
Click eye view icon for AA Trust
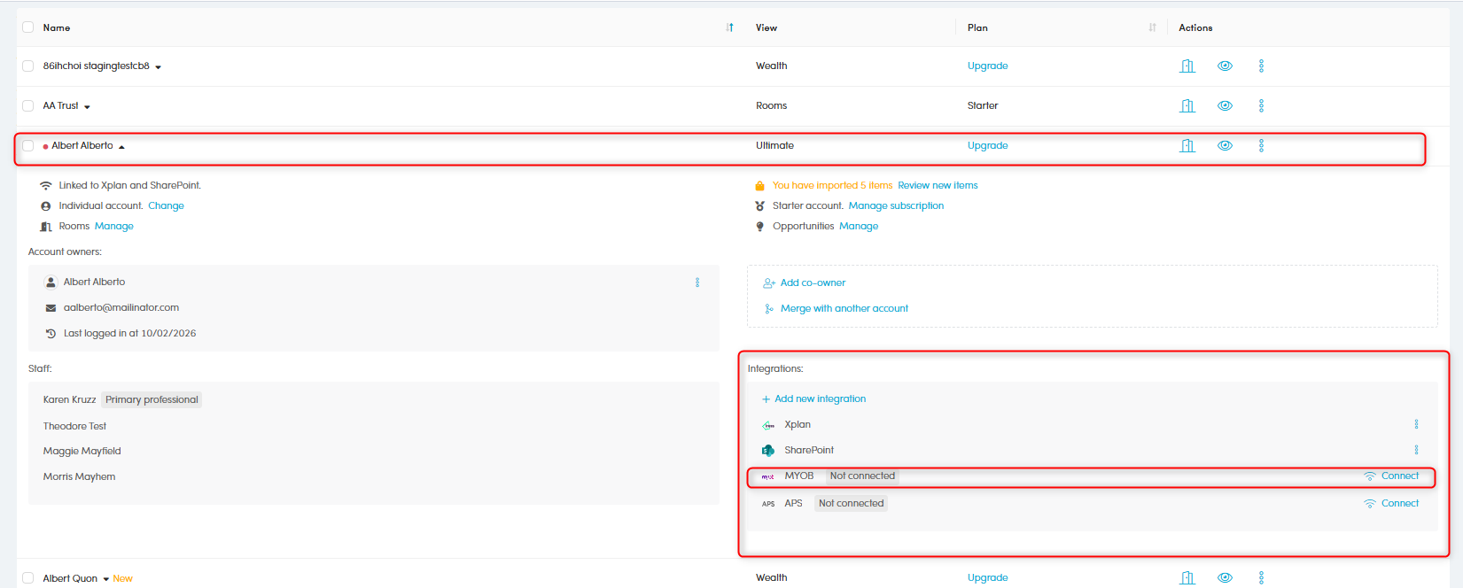tap(1225, 105)
